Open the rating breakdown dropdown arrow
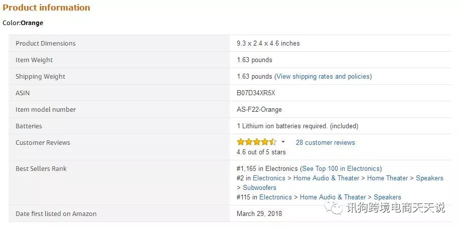 coord(283,142)
